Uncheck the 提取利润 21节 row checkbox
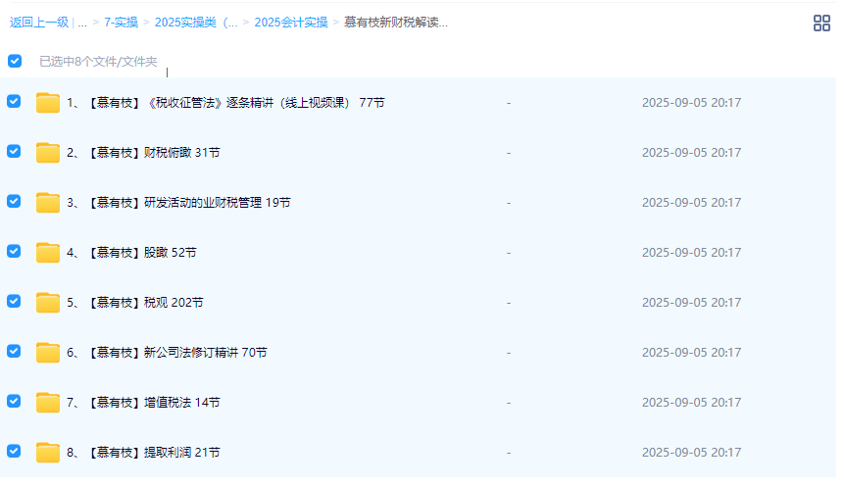This screenshot has width=845, height=486. 14,451
